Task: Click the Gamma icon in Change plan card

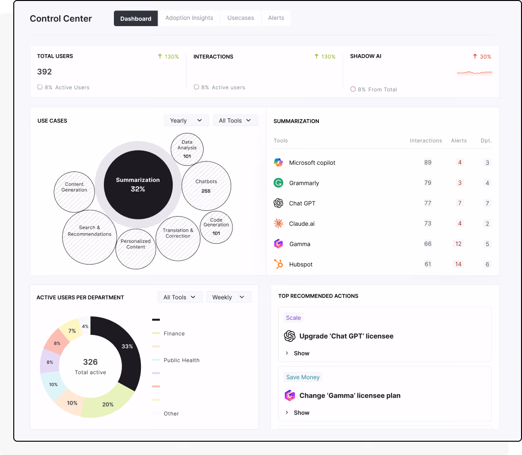Action: click(289, 395)
